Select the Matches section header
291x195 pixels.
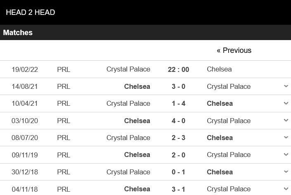tap(18, 33)
